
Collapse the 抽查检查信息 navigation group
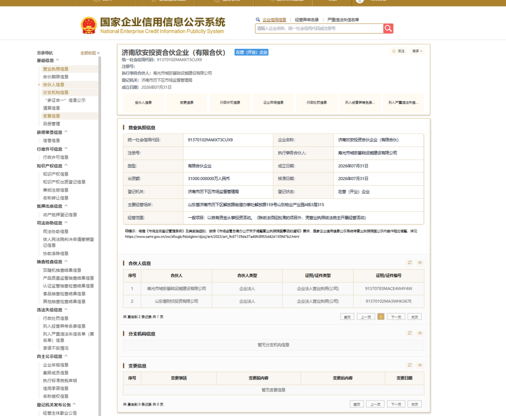click(66, 261)
